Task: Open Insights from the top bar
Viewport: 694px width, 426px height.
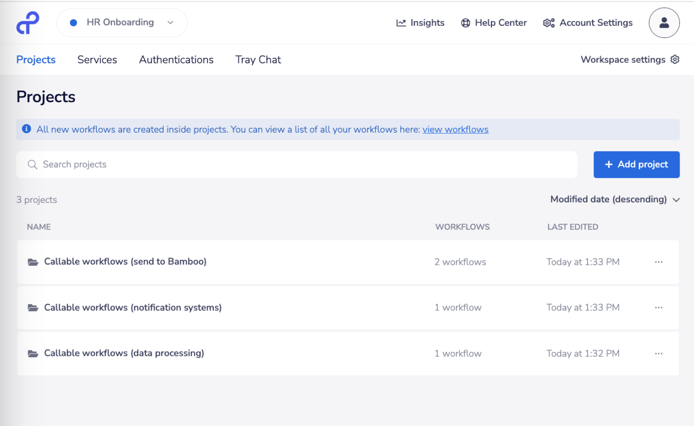Action: click(x=420, y=23)
